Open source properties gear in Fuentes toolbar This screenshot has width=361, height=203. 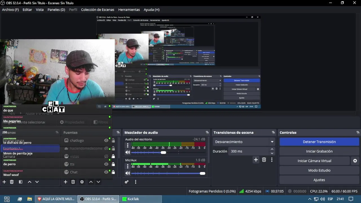point(82,182)
